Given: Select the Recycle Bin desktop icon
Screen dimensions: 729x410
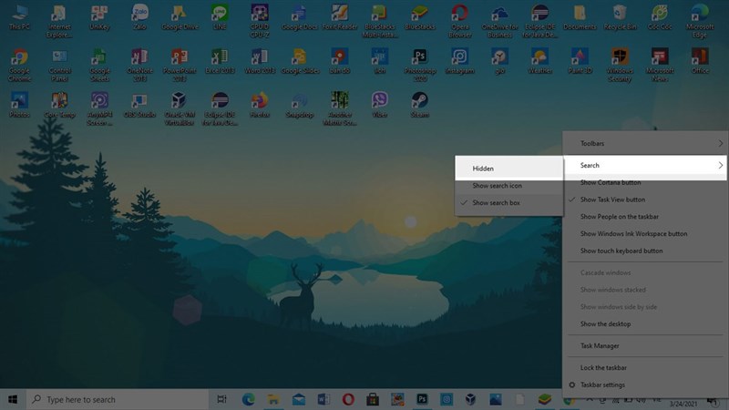Looking at the screenshot, I should pyautogui.click(x=620, y=17).
